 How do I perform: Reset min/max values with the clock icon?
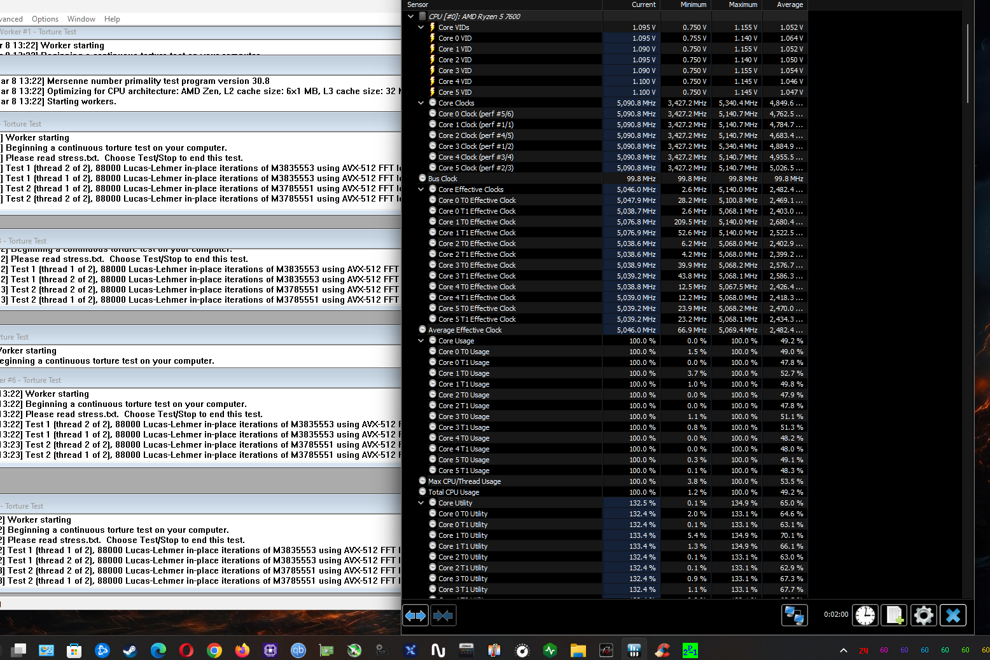(865, 615)
